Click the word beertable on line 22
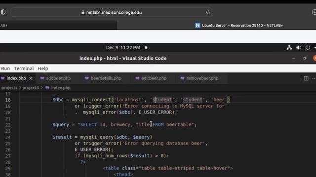The image size is (316, 177). (179, 124)
